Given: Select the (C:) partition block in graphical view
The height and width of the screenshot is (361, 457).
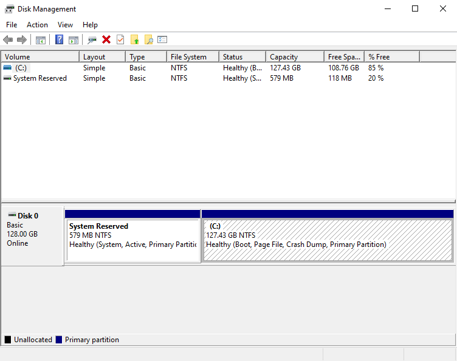Looking at the screenshot, I should pos(328,240).
